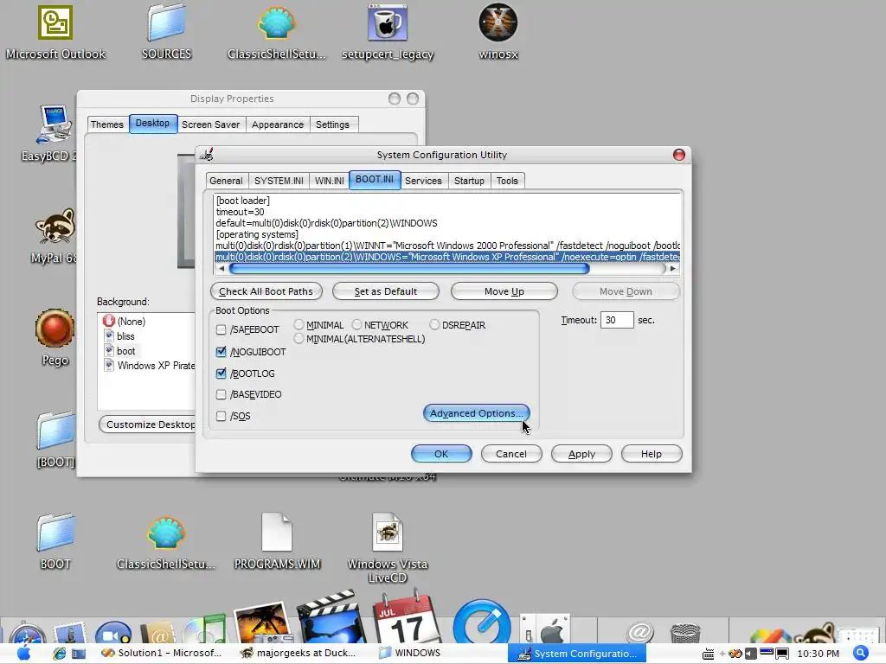The image size is (886, 664).
Task: Switch to the General tab
Action: [x=226, y=181]
